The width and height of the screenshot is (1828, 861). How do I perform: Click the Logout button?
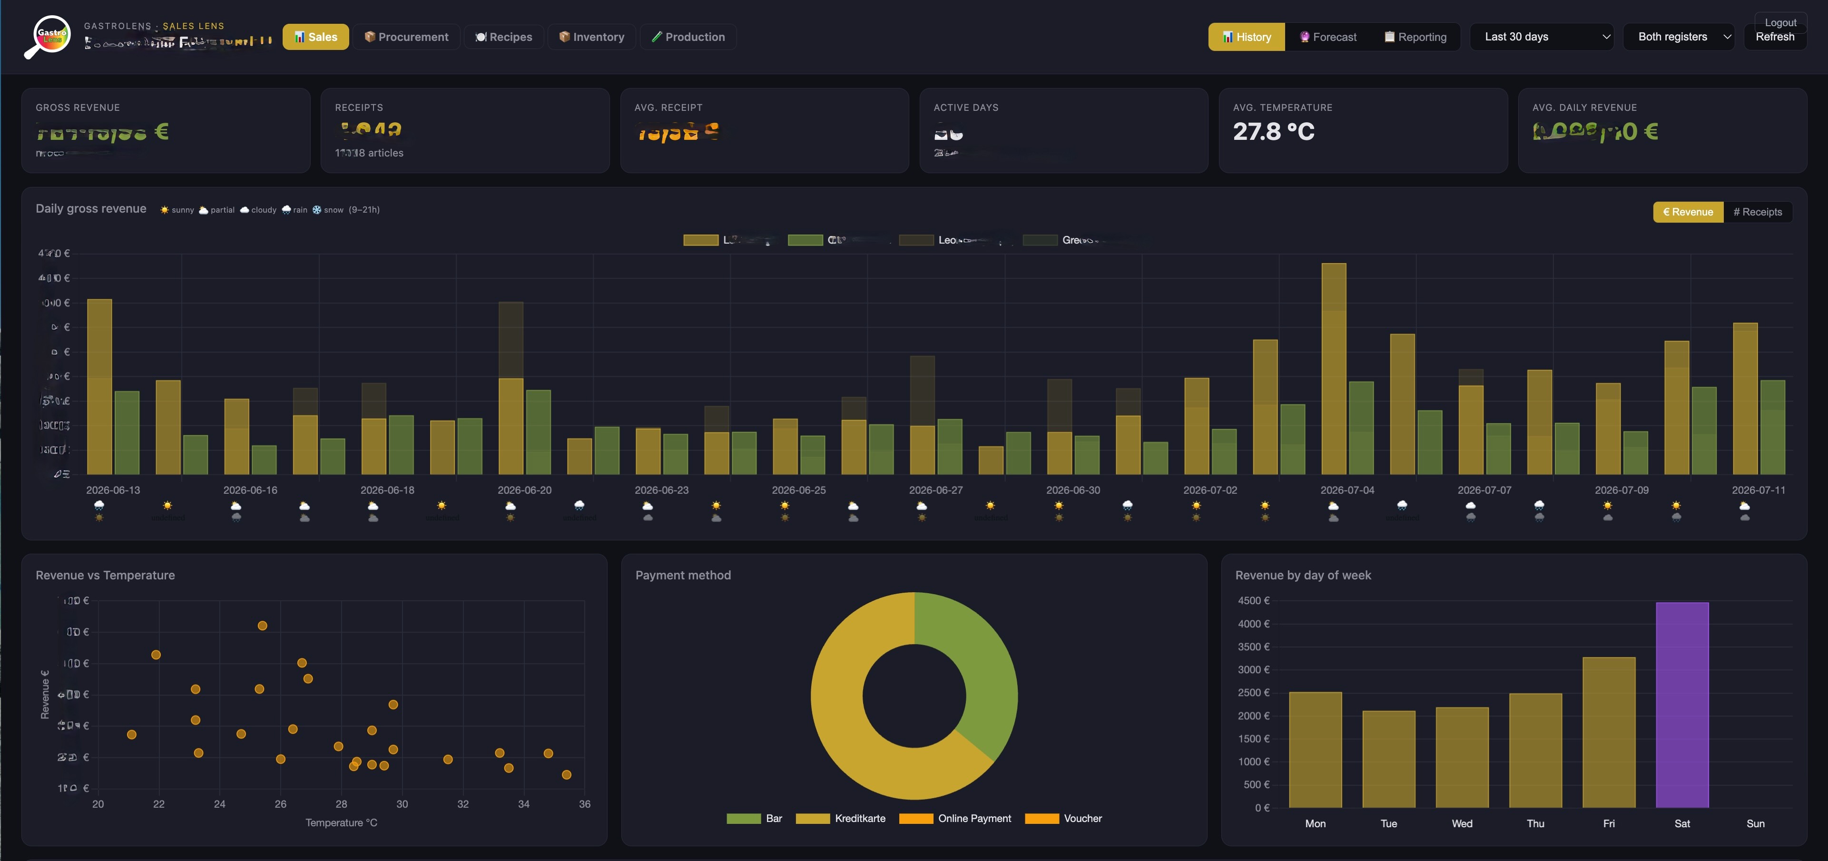(1780, 23)
